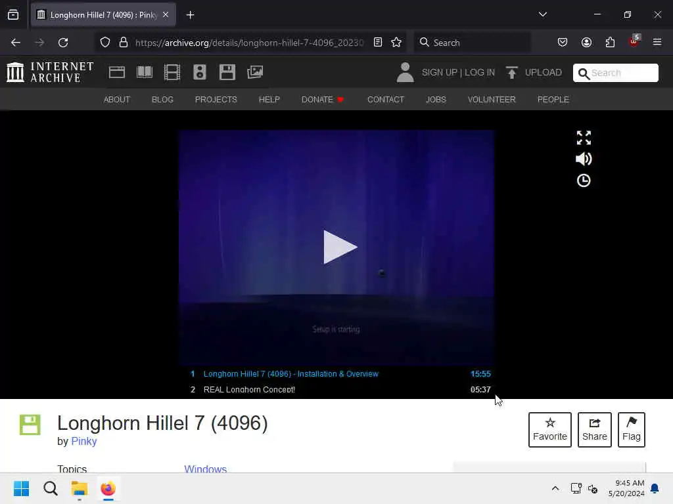Open the ABOUT menu item
The image size is (673, 504).
pos(117,100)
